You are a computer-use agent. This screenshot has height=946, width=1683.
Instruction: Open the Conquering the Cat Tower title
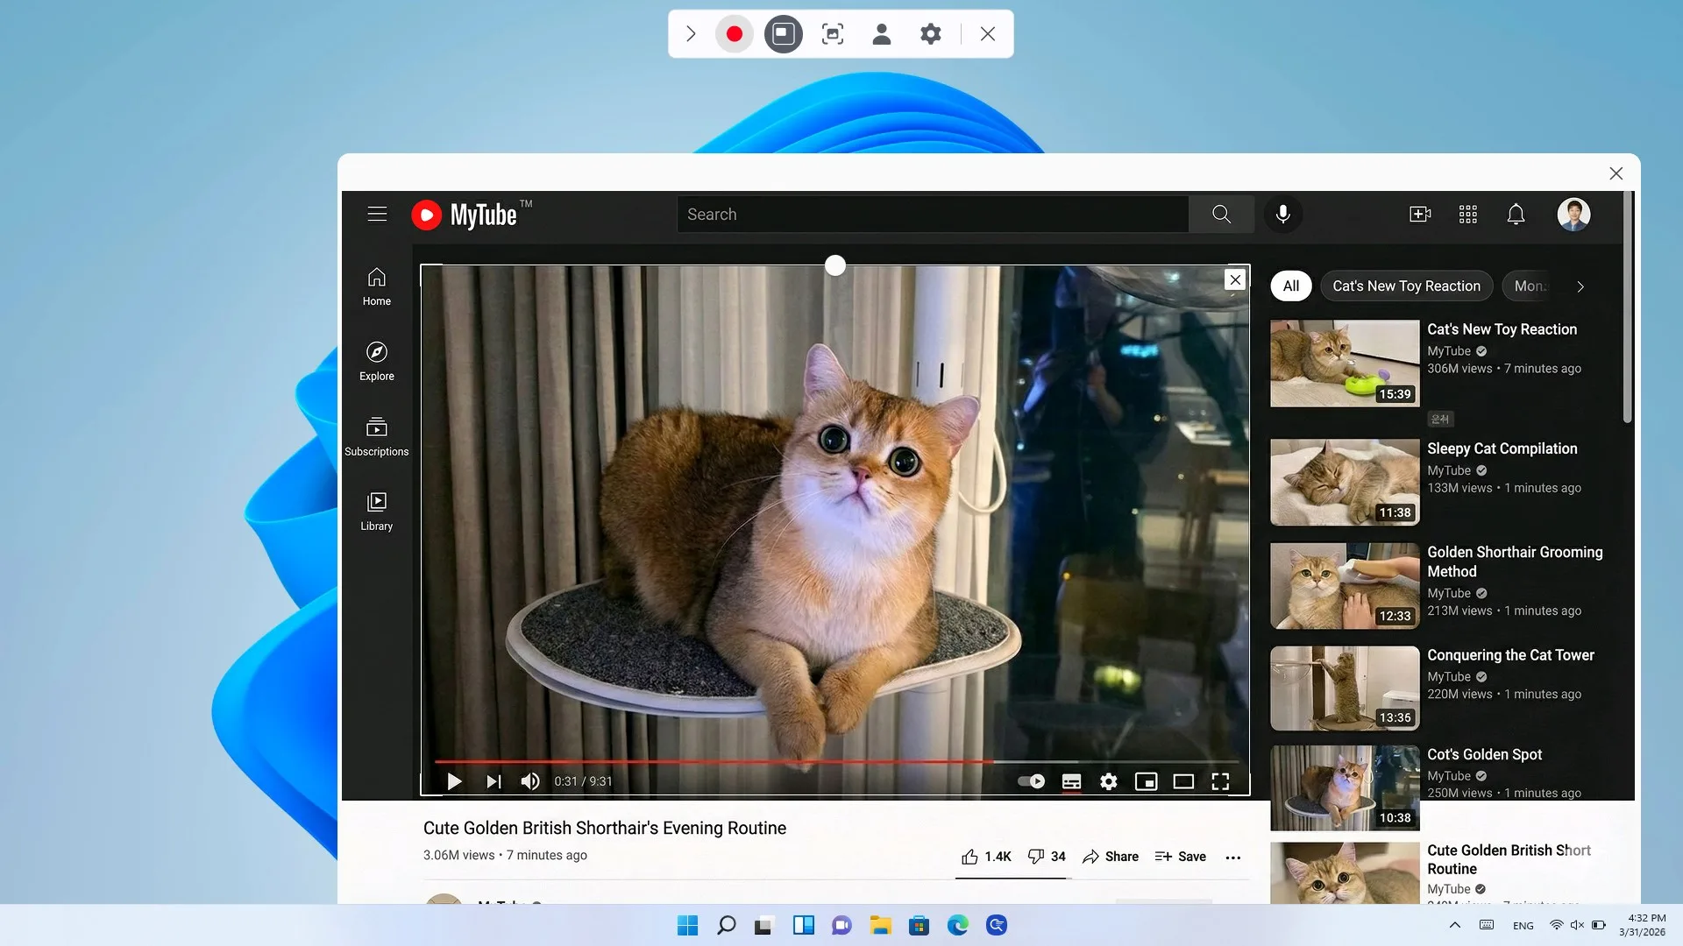(x=1510, y=655)
